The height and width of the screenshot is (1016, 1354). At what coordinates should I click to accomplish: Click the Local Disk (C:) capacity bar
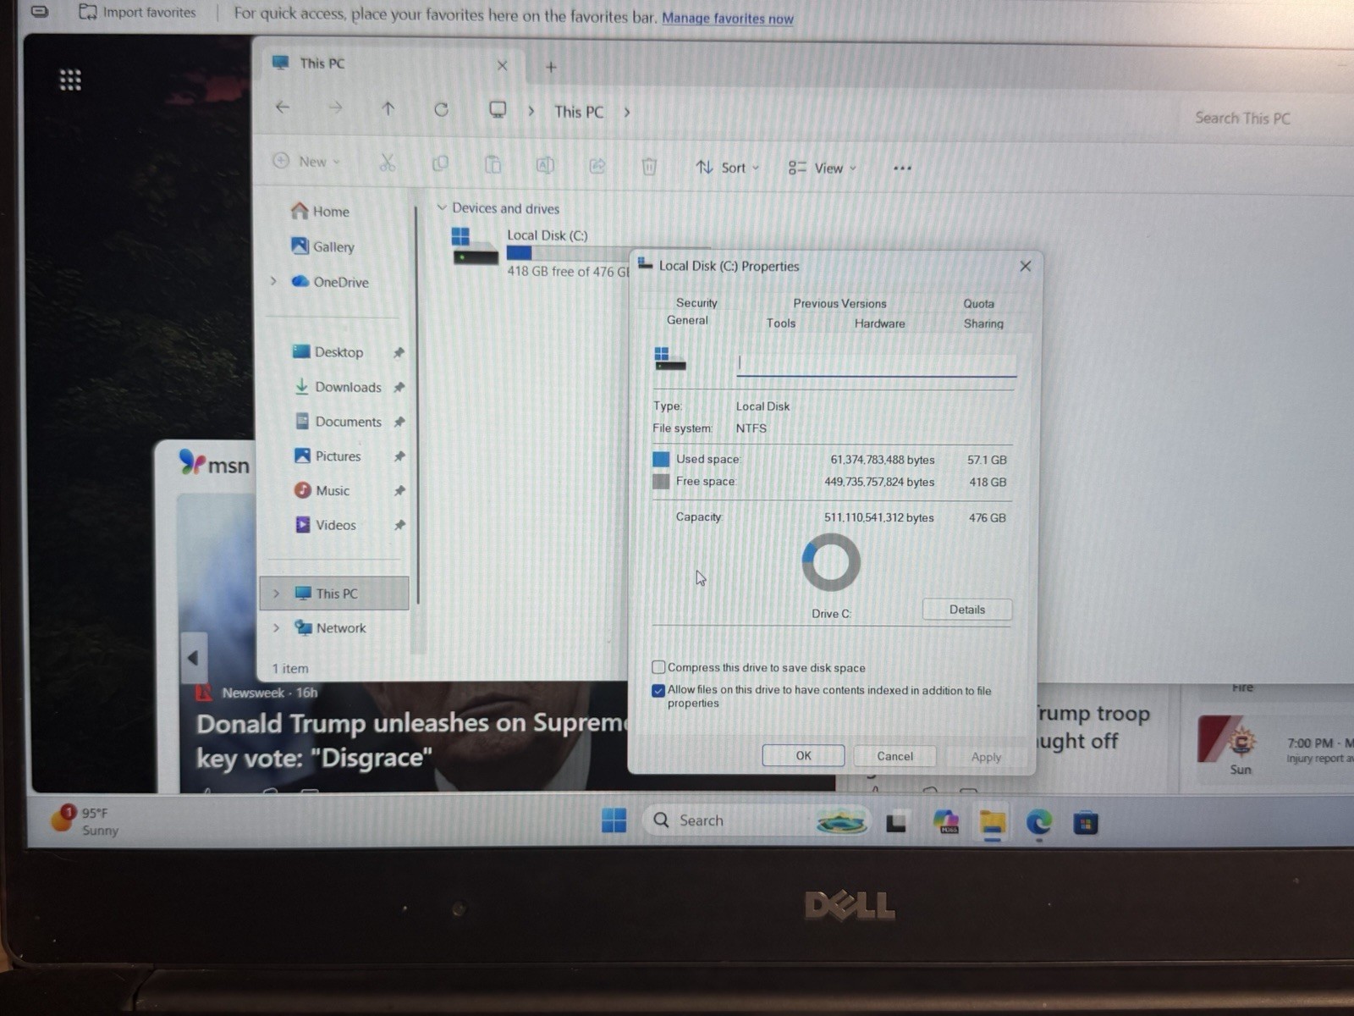coord(567,252)
